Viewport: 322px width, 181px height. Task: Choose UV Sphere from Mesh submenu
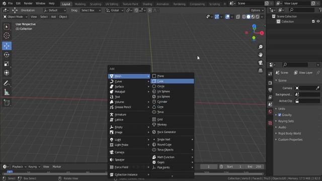(172, 92)
